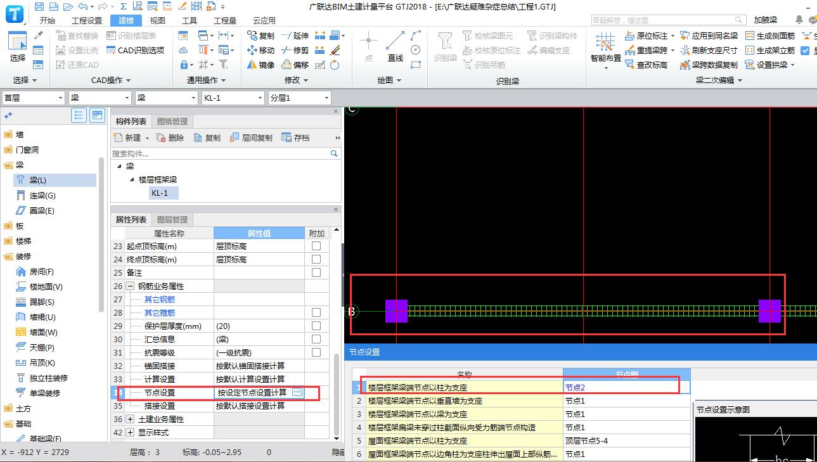Collapse the 钢筋业务属性 group

(x=131, y=286)
